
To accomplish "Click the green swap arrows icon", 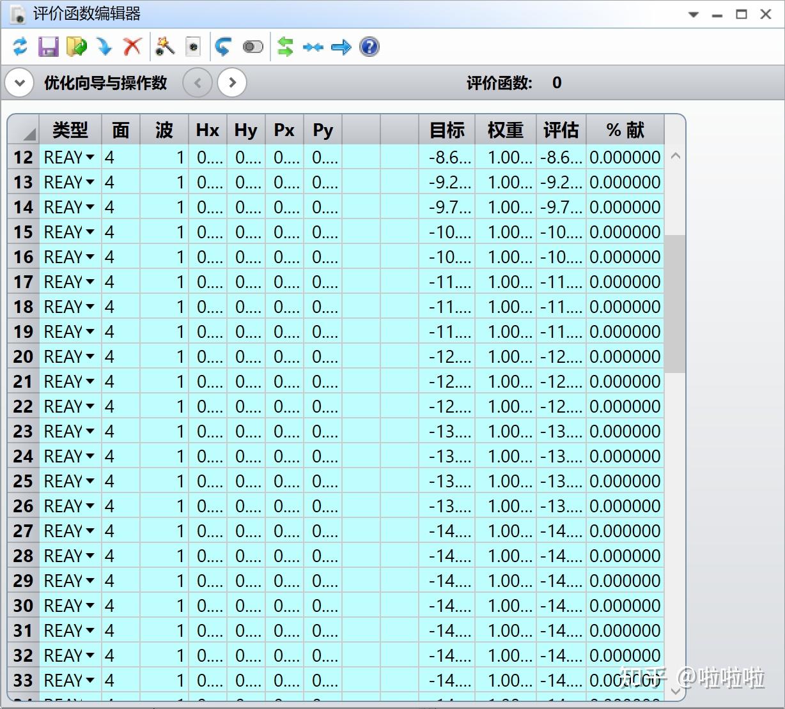I will coord(284,46).
